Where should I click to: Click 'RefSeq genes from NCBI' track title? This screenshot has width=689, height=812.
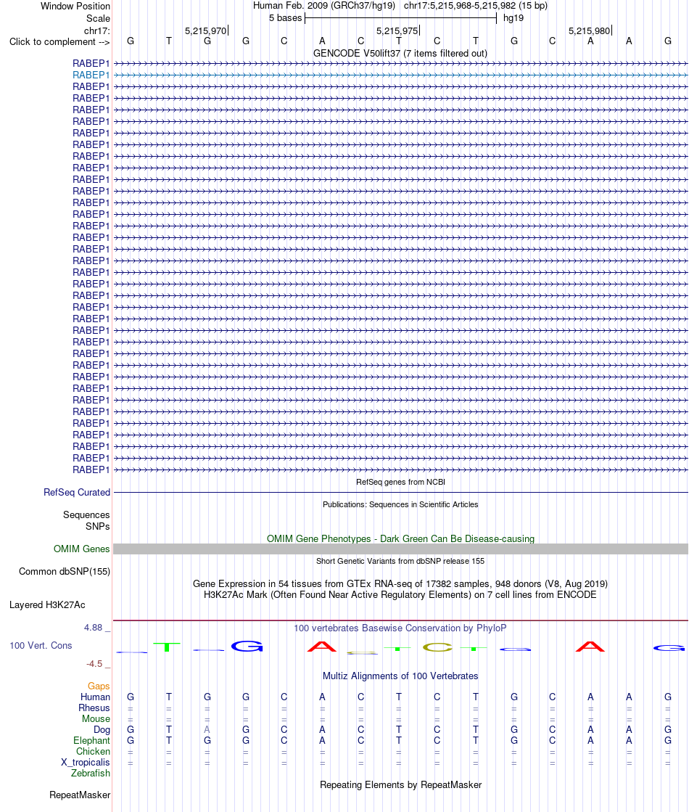click(x=400, y=482)
